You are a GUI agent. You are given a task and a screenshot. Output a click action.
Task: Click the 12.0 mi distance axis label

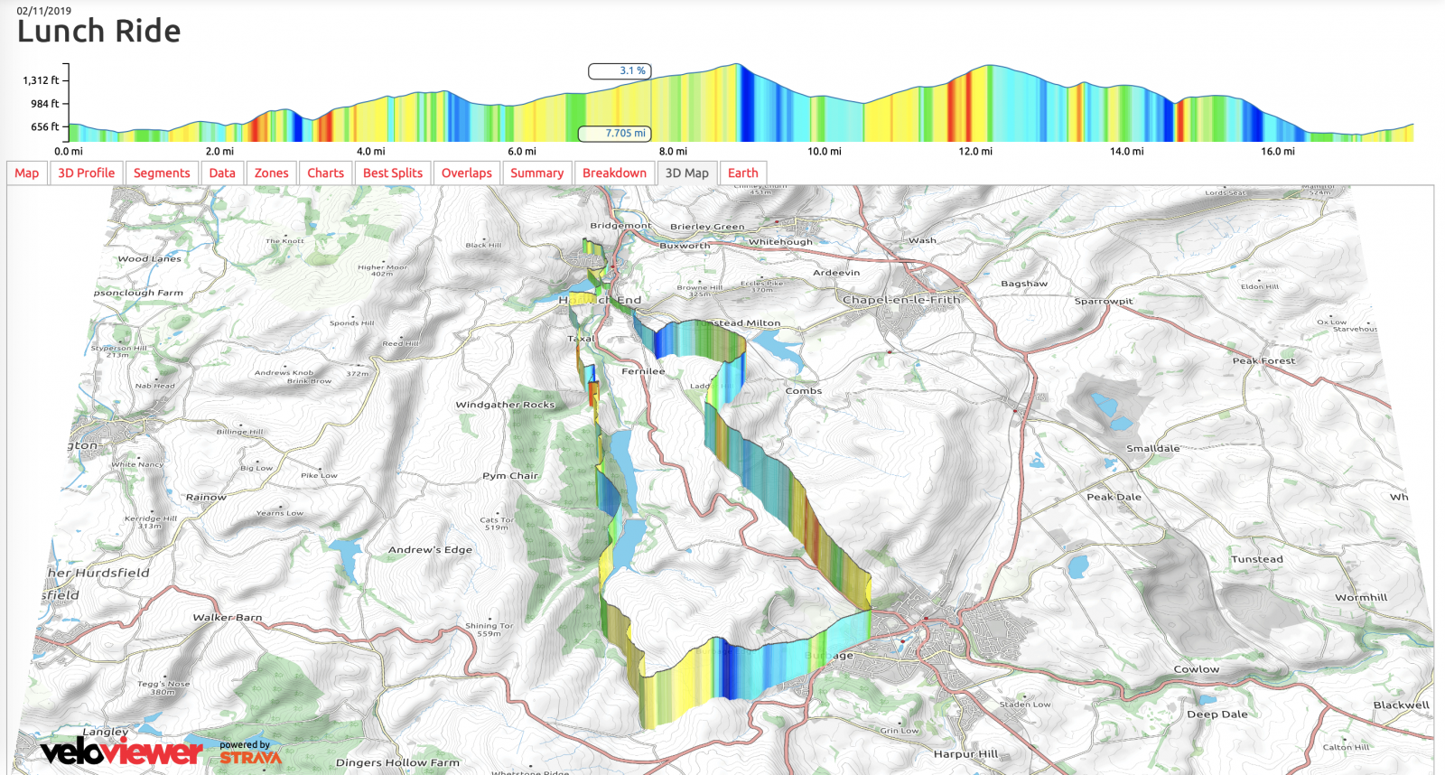pos(975,152)
